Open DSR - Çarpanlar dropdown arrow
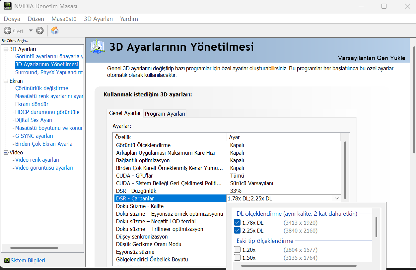 [337, 198]
